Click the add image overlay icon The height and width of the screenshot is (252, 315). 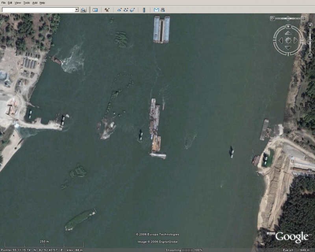point(133,10)
